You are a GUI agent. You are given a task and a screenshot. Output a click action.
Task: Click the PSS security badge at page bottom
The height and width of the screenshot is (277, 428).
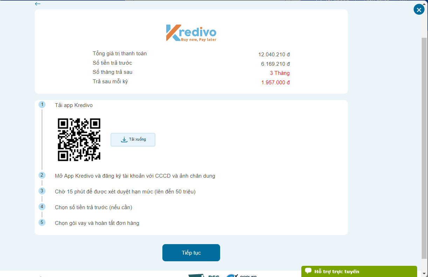205,275
